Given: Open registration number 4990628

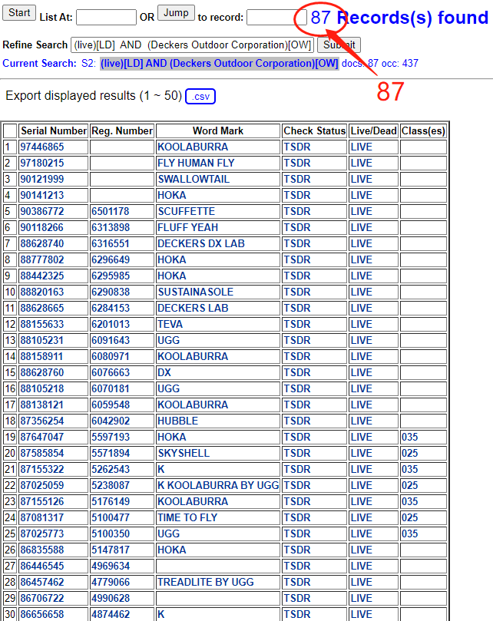Looking at the screenshot, I should click(x=110, y=598).
